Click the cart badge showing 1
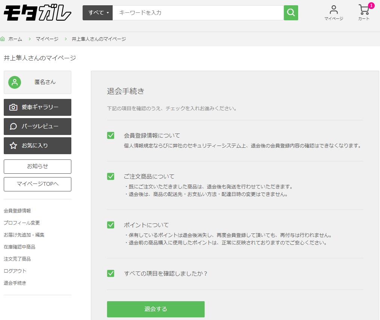Image resolution: width=380 pixels, height=320 pixels. click(371, 5)
